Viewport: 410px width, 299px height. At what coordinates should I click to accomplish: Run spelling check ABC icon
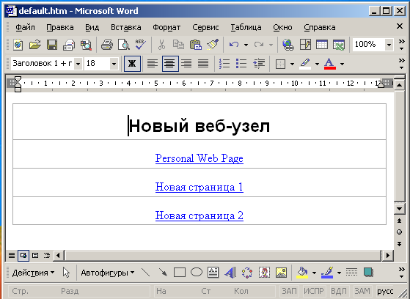(x=140, y=45)
